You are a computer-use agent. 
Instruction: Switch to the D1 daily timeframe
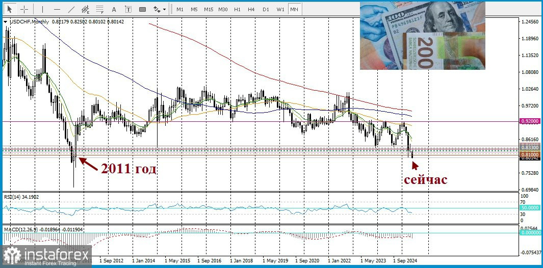[x=266, y=9]
